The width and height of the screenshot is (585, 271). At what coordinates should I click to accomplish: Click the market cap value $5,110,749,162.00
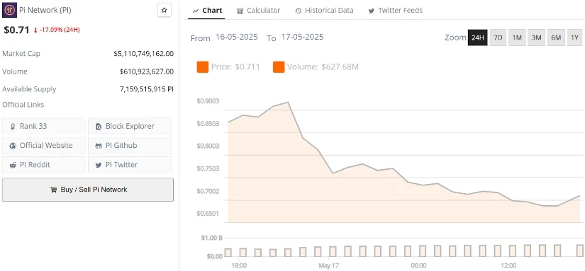[144, 54]
